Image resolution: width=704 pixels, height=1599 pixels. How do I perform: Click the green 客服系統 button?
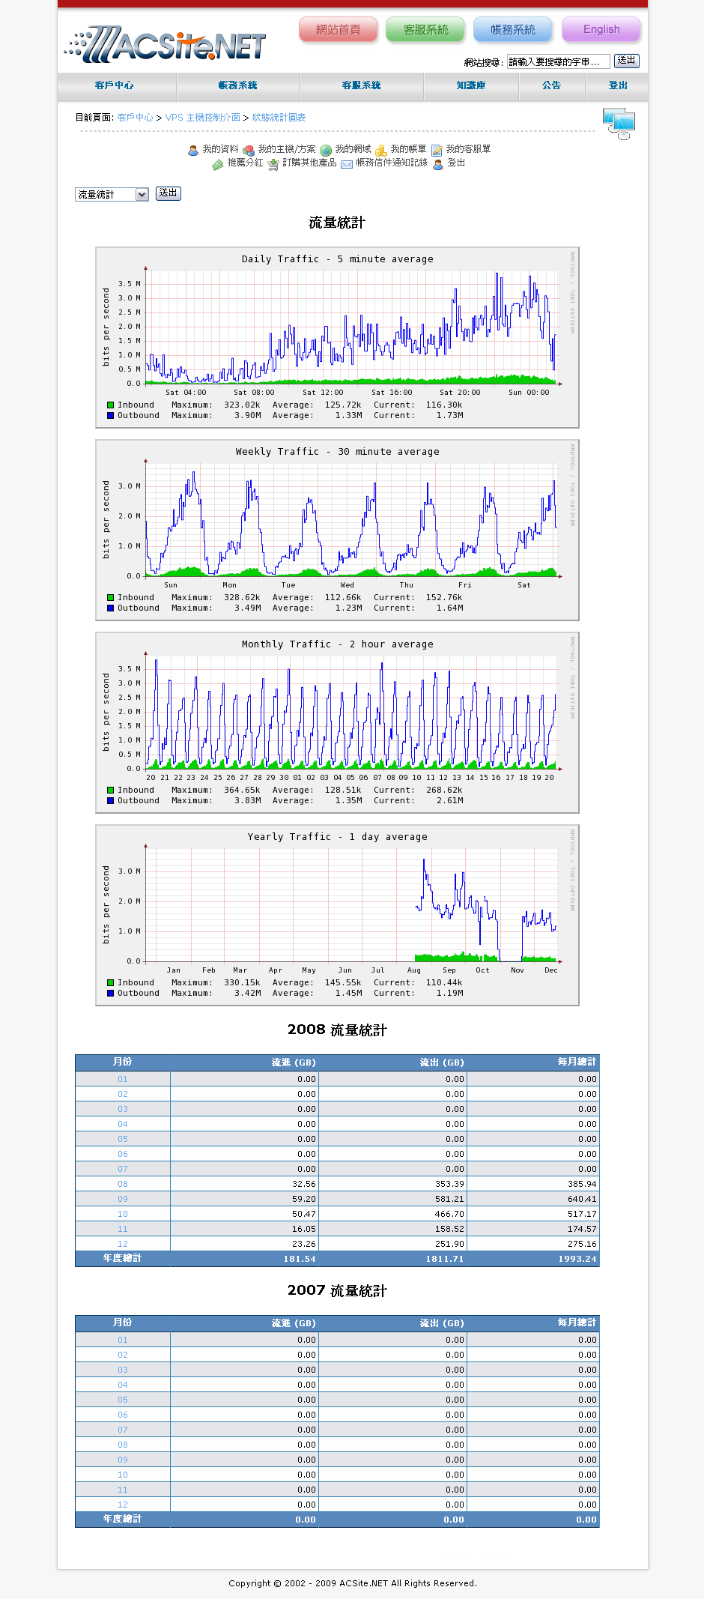click(425, 30)
